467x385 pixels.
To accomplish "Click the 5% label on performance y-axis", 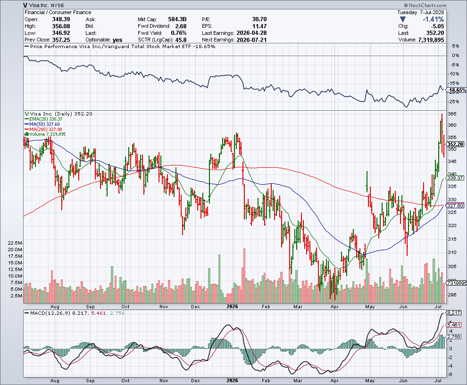I will click(x=455, y=46).
